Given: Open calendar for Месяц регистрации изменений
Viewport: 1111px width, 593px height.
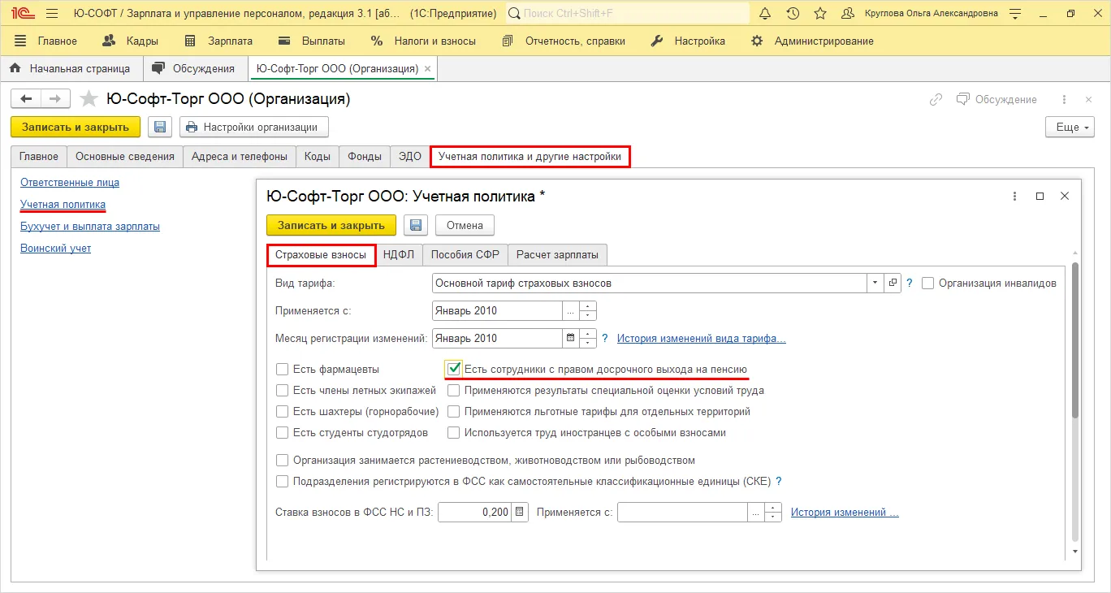Looking at the screenshot, I should 570,338.
